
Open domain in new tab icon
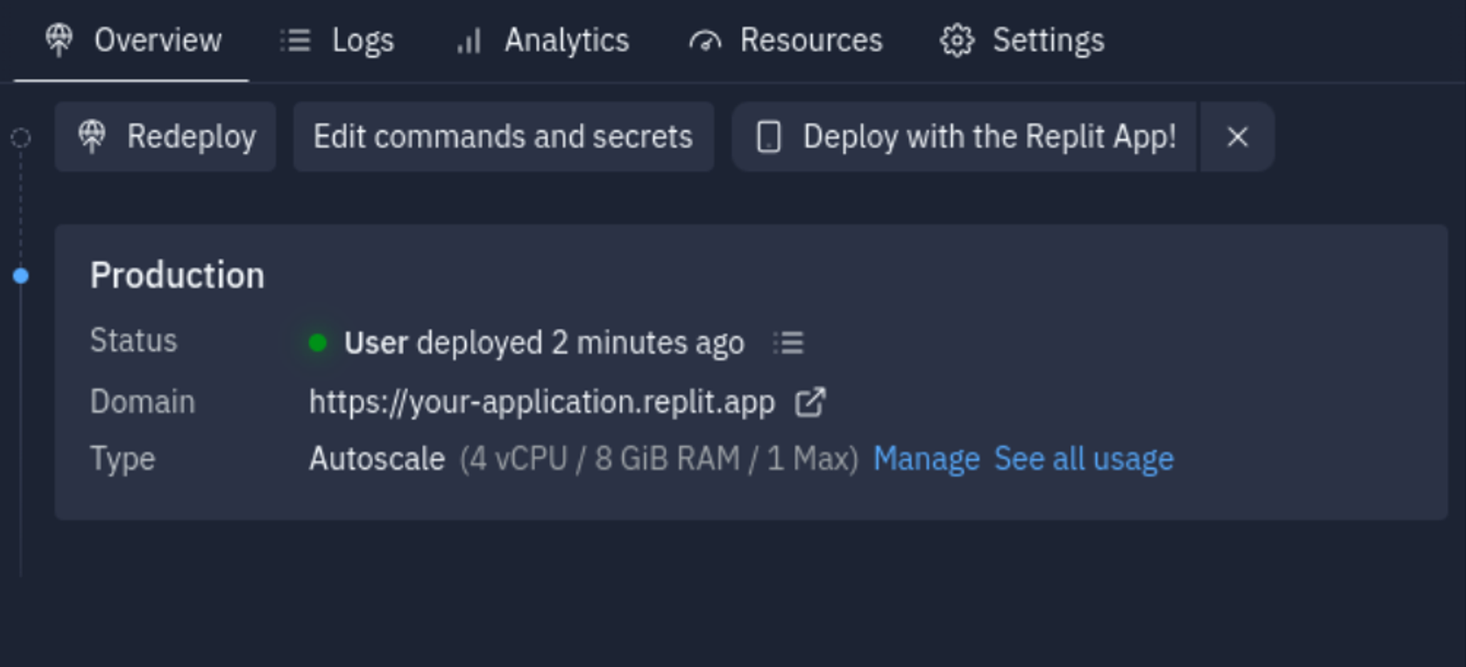coord(810,401)
